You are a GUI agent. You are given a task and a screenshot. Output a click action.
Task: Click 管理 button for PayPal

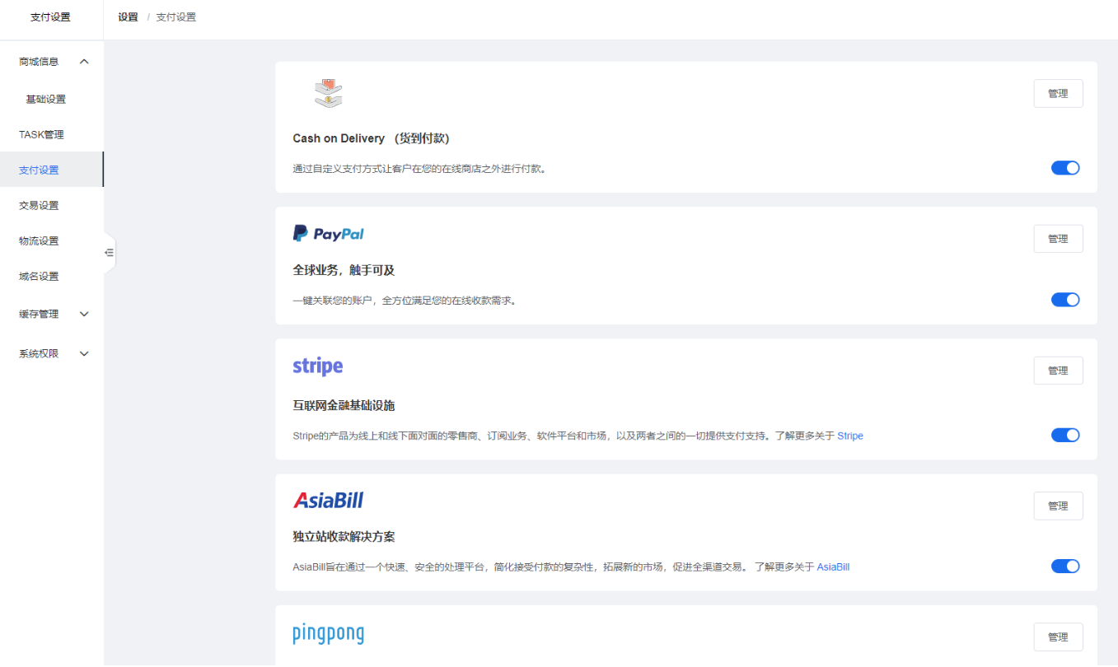tap(1058, 238)
